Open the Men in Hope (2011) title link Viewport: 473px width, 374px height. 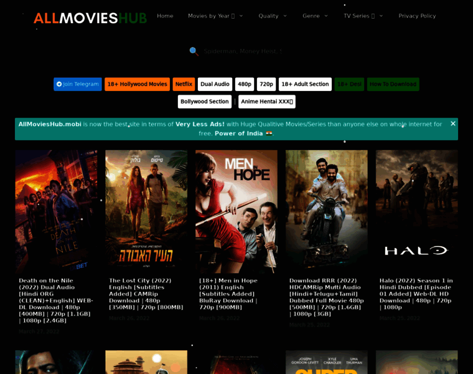coord(228,294)
